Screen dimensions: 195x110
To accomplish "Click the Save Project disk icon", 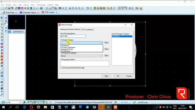I will [x=9, y=8].
